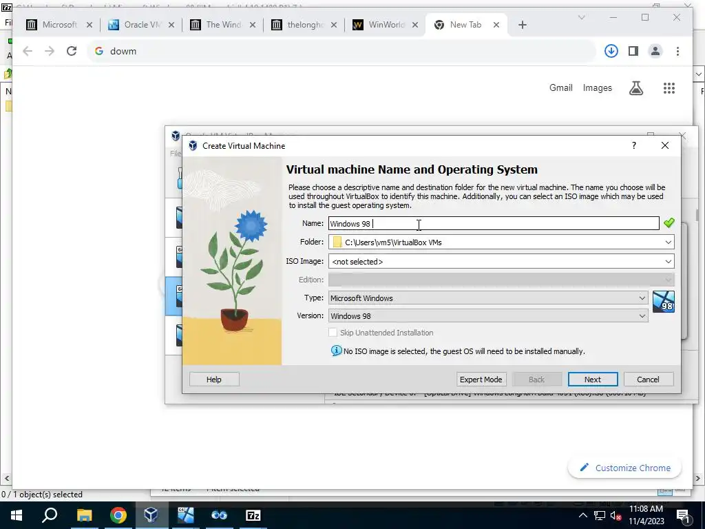This screenshot has width=705, height=529.
Task: Reload the current Chrome page
Action: tap(72, 51)
